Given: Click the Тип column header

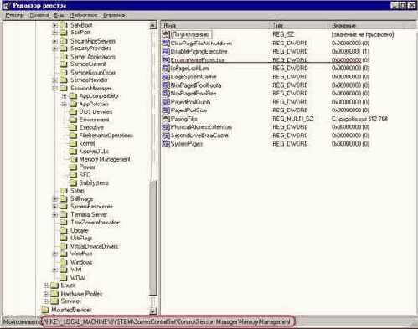Looking at the screenshot, I should pyautogui.click(x=299, y=26).
